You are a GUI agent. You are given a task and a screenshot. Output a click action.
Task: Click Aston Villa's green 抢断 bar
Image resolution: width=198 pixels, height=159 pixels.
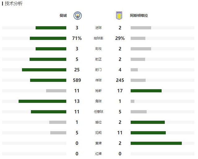click(146, 91)
